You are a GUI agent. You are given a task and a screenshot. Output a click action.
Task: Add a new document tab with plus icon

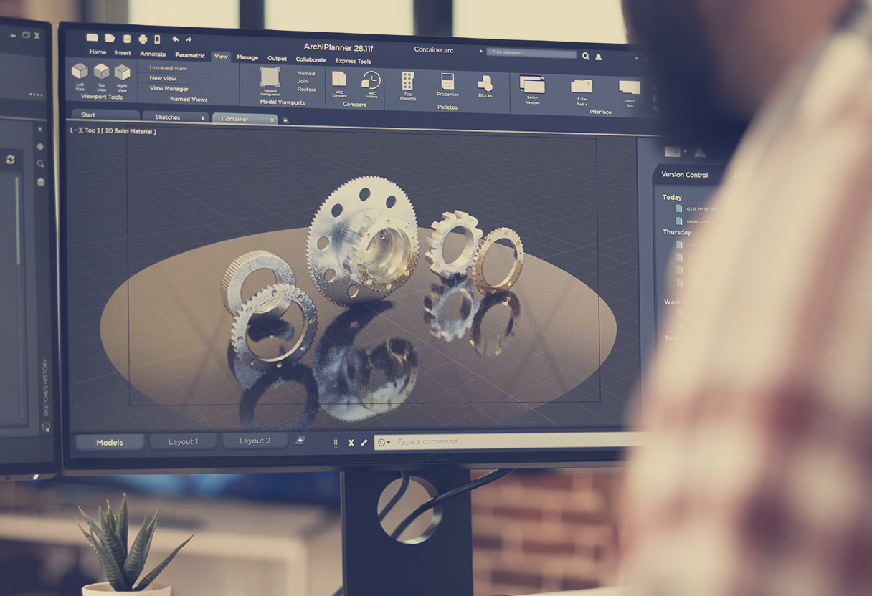(x=285, y=120)
